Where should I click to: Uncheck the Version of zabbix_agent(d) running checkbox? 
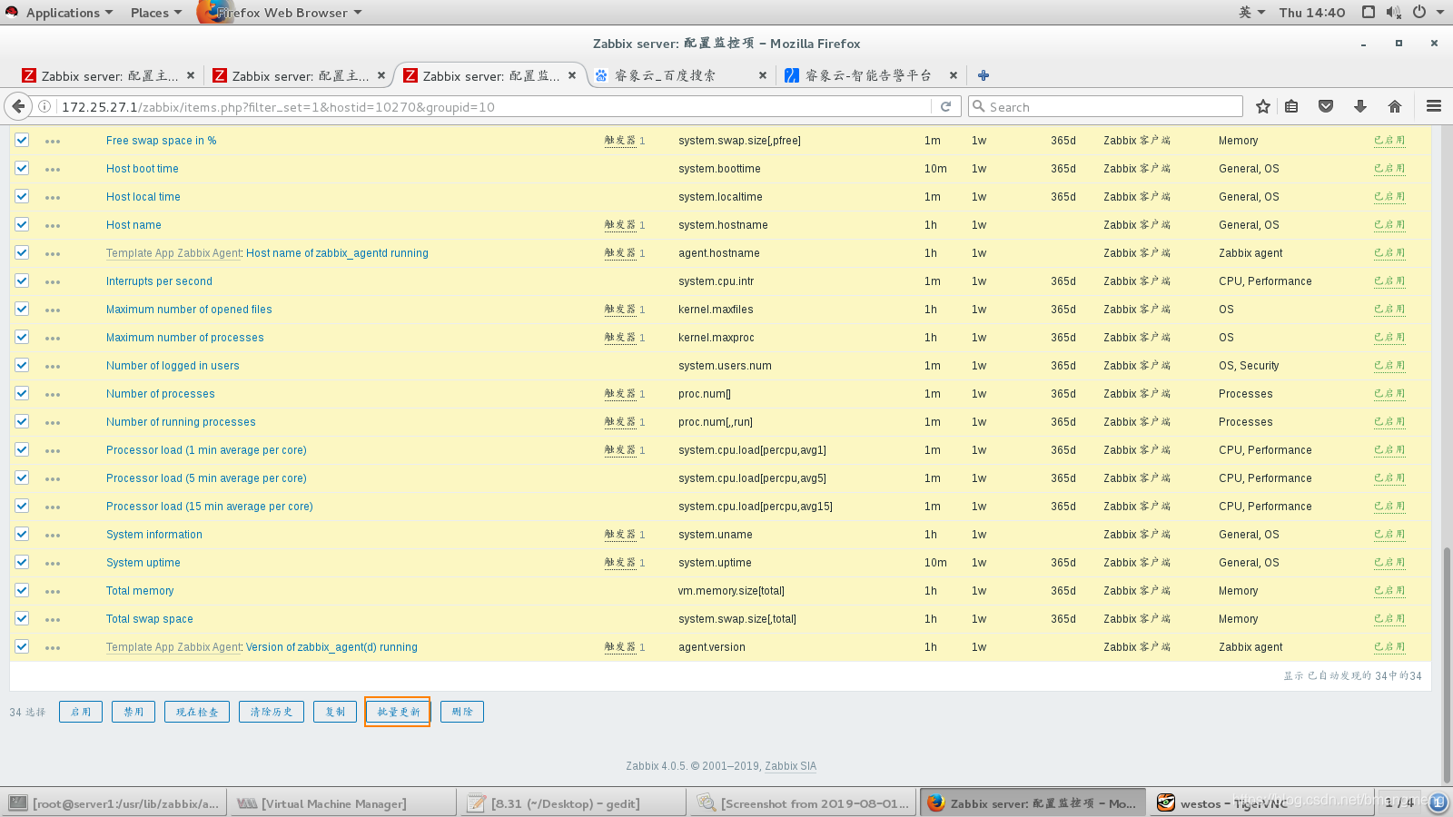pyautogui.click(x=22, y=646)
